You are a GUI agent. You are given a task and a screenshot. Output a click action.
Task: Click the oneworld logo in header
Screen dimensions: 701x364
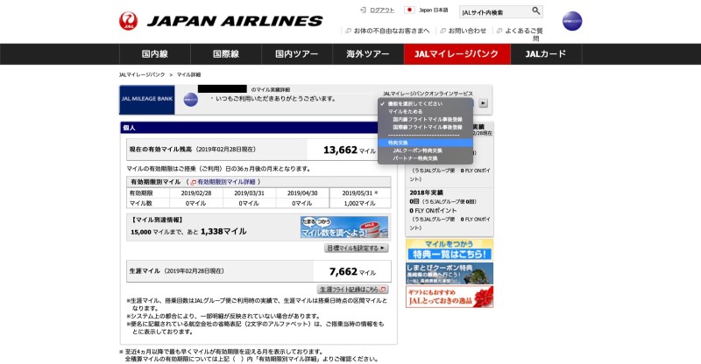click(x=572, y=21)
